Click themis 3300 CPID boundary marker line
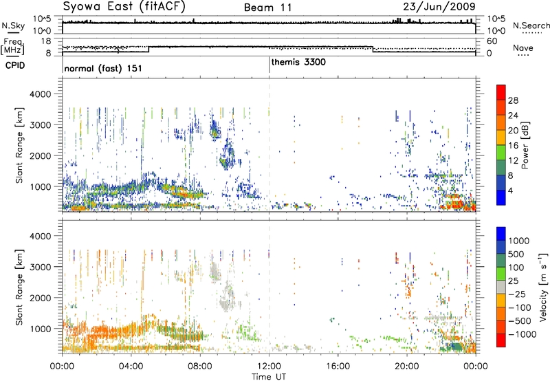 (x=269, y=65)
